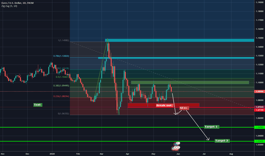Select the 'SELL' callout label

coord(184,108)
